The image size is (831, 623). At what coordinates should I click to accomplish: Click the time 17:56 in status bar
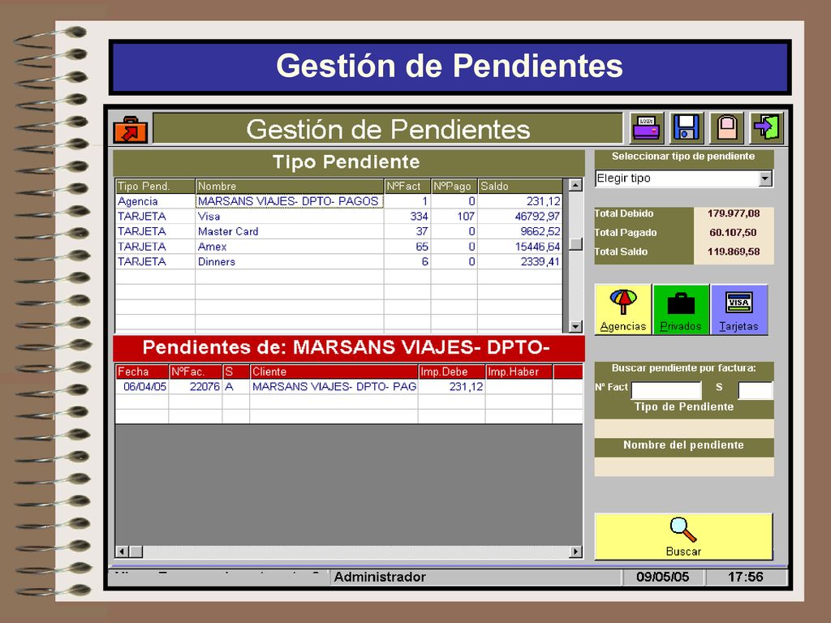745,577
